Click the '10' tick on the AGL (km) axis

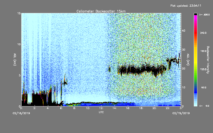point(19,44)
